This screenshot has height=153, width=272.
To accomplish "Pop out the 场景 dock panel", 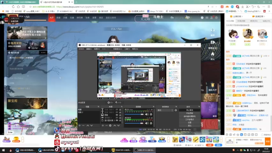I will click(x=98, y=107).
